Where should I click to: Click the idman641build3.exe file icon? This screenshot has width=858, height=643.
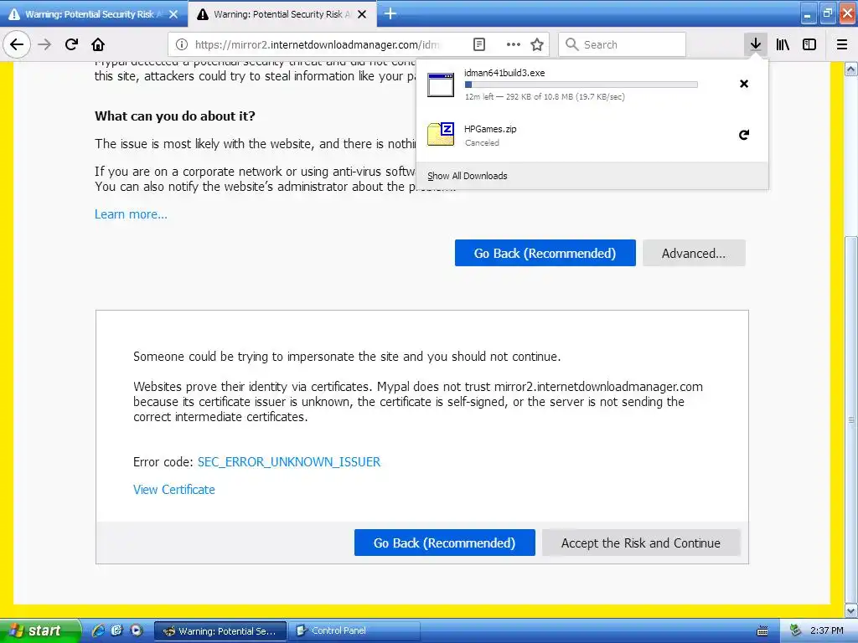tap(441, 85)
